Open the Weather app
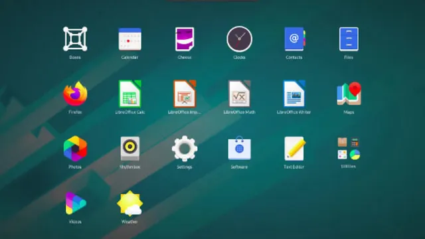The width and height of the screenshot is (425, 239). (130, 203)
